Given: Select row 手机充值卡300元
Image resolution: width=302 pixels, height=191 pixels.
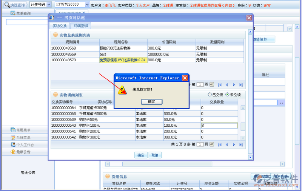Looking at the screenshot, I should [x=145, y=108].
